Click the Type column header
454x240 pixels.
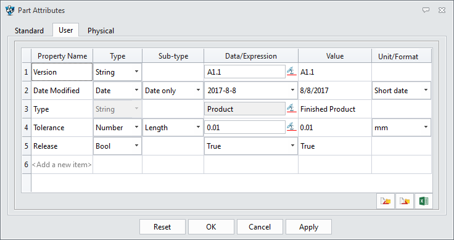(118, 56)
